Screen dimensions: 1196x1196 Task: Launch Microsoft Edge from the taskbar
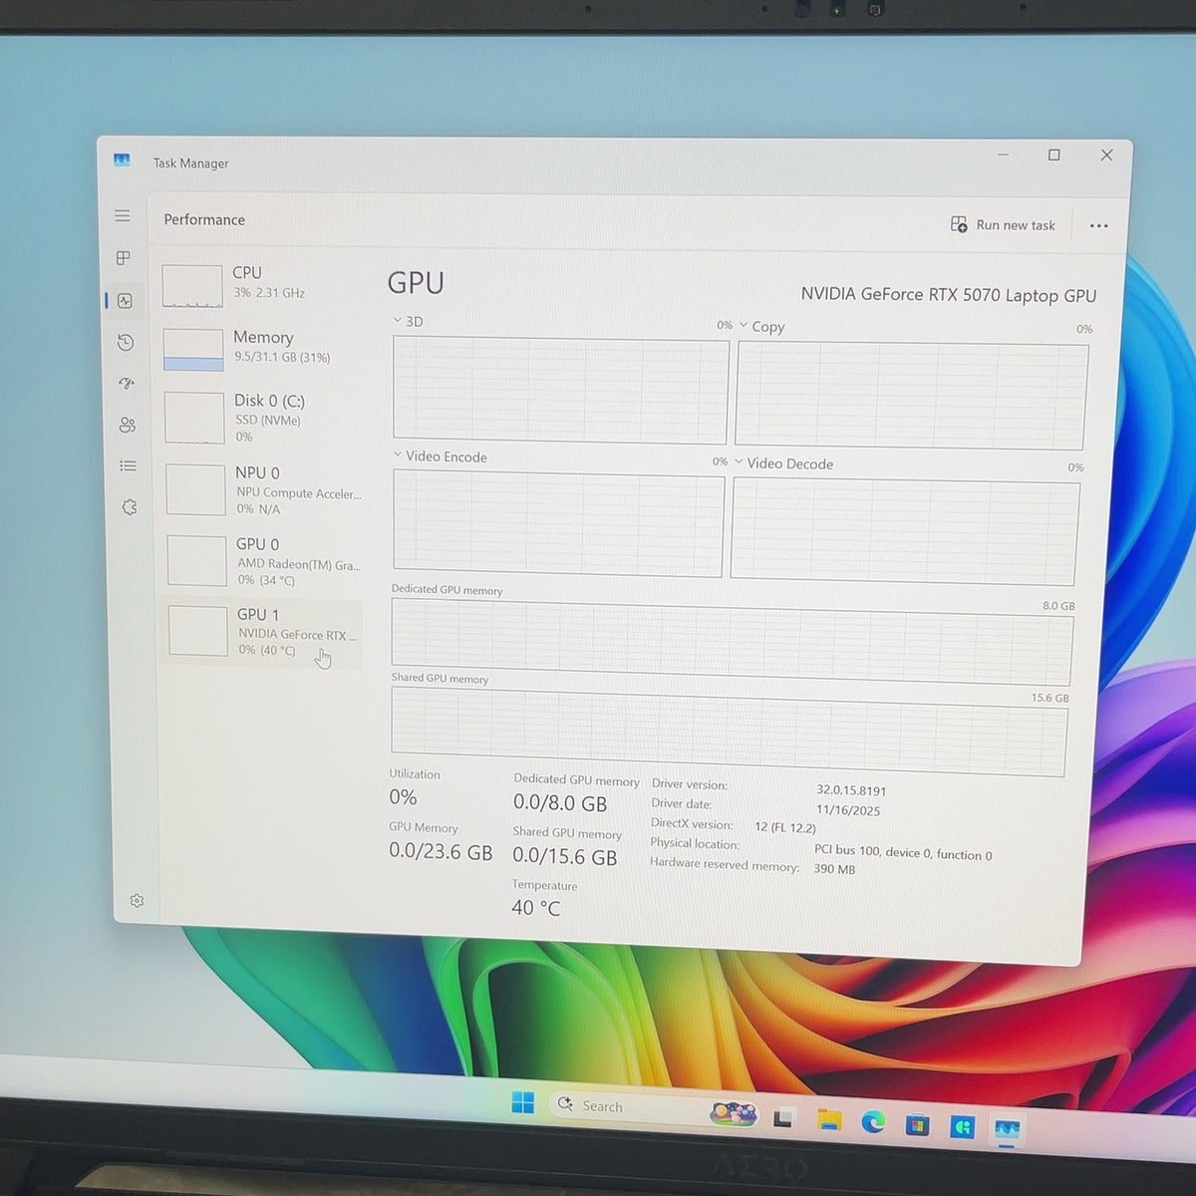874,1123
